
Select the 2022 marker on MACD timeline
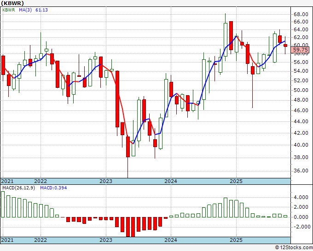tap(41, 240)
